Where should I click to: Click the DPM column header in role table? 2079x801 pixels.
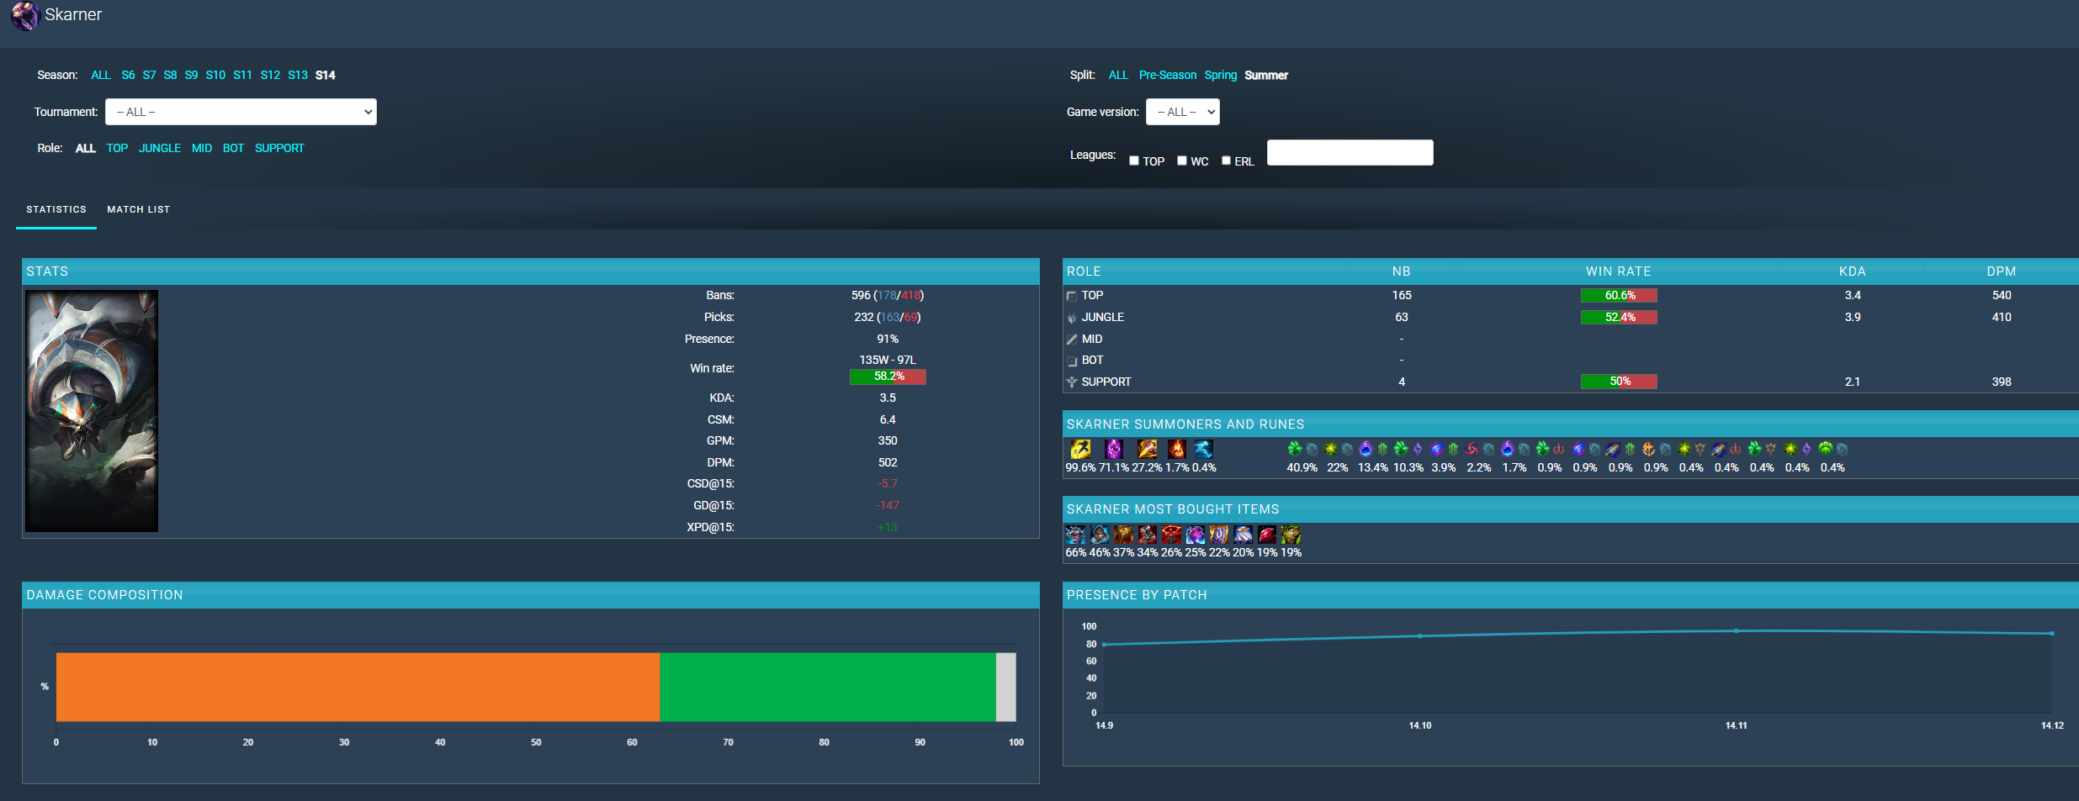(2002, 271)
